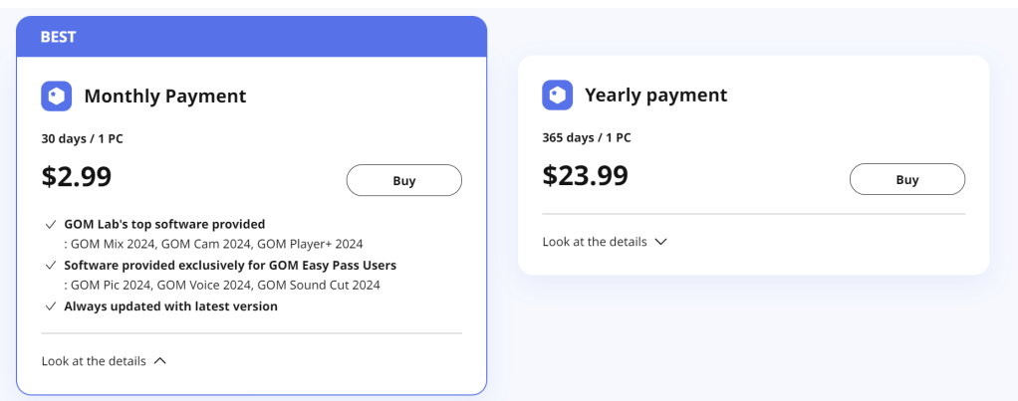The image size is (1018, 401).
Task: Click the checkmark beside Always updated
Action: click(x=50, y=306)
